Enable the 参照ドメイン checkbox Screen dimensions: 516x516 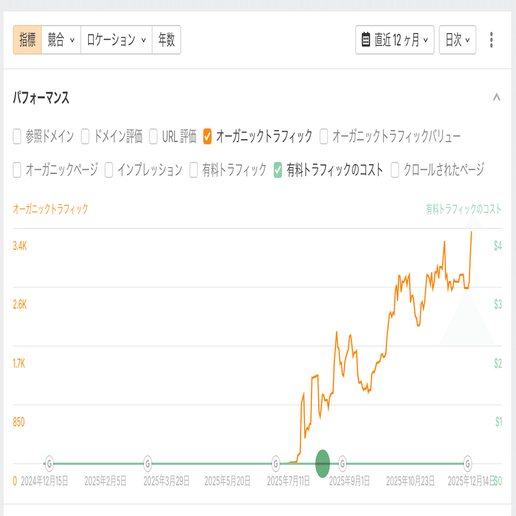pos(17,136)
